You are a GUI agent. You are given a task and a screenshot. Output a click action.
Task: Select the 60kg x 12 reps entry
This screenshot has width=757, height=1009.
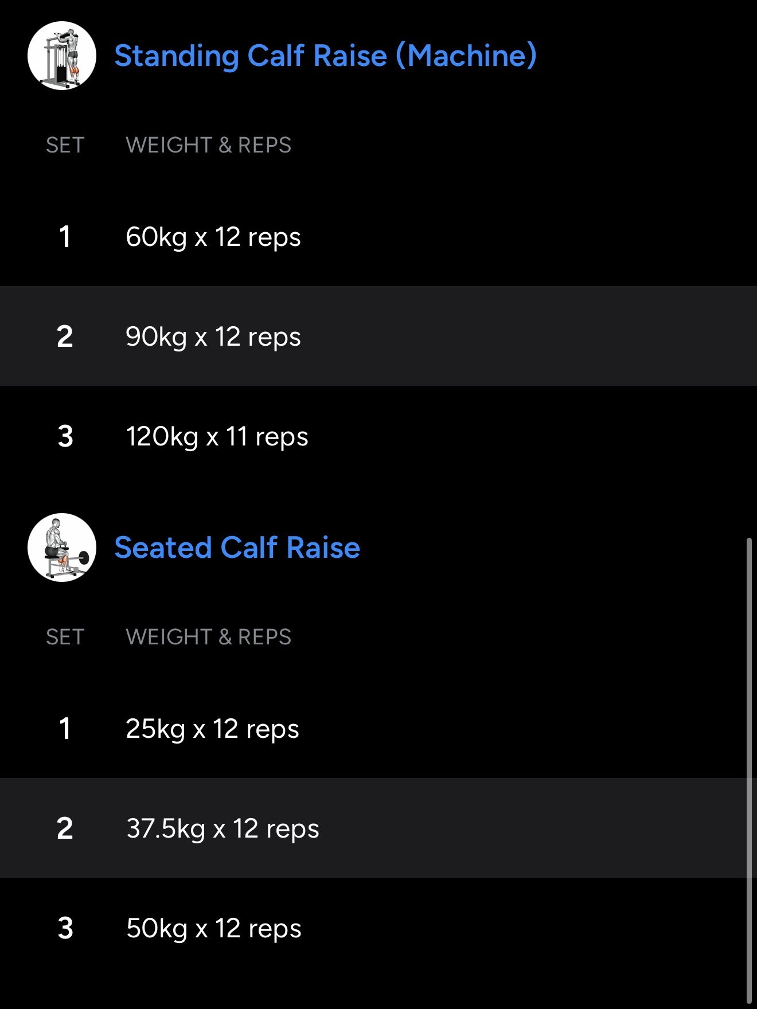tap(213, 237)
